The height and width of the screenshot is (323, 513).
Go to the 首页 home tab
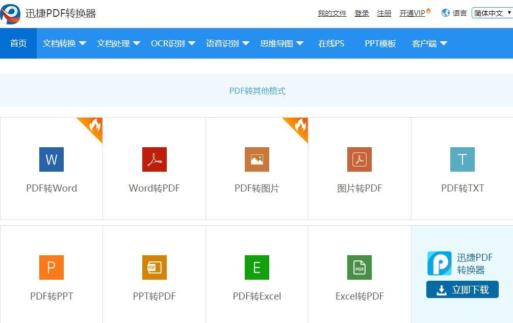pyautogui.click(x=18, y=43)
